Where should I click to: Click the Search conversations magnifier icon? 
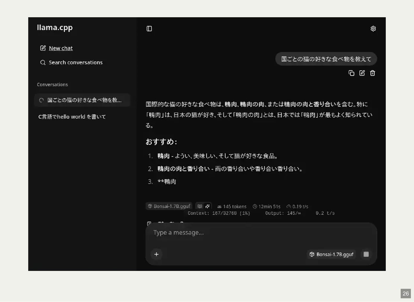[43, 62]
